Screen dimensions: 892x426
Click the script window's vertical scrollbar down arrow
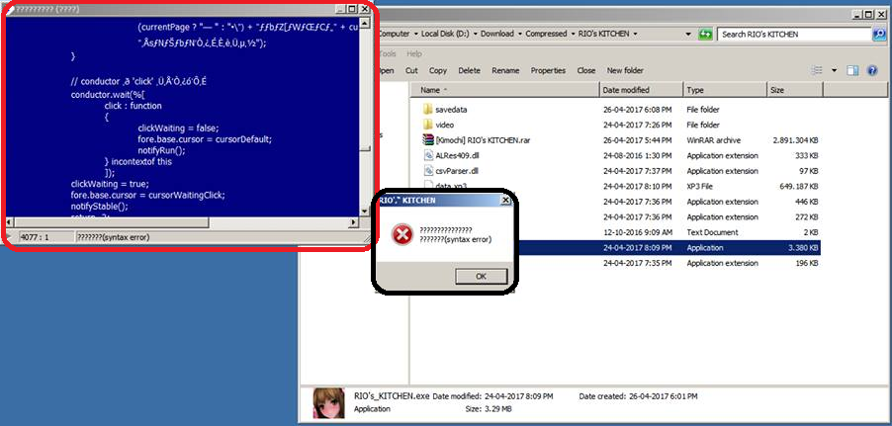tap(365, 211)
